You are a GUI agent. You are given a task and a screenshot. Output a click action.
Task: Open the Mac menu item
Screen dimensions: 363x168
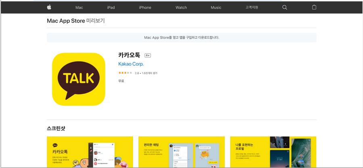pos(79,7)
